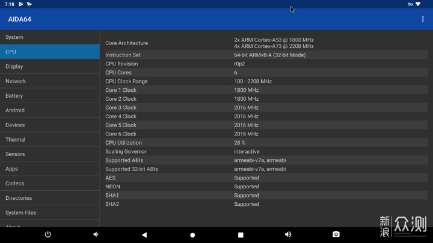The width and height of the screenshot is (433, 243).
Task: Select the Android category
Action: point(49,110)
